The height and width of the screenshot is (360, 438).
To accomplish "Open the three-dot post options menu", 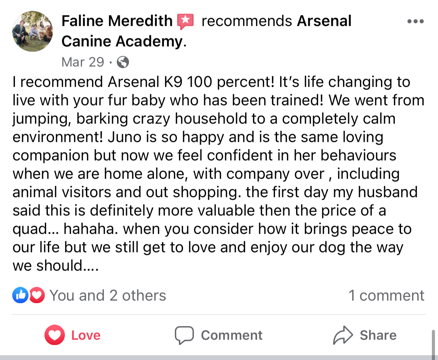I will pos(415,21).
